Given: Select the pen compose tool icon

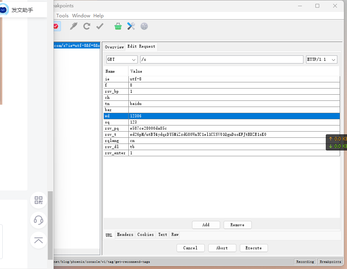Looking at the screenshot, I should click(x=74, y=26).
